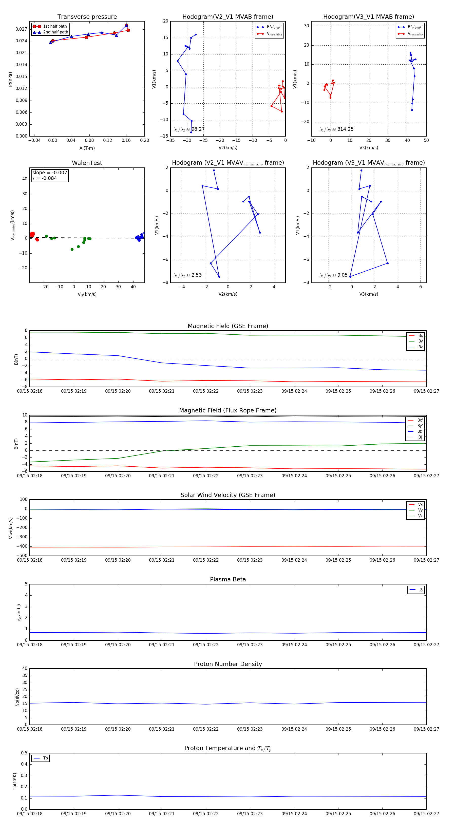Click the 'Solar Wind Velocity (GSE Frame)' title

click(x=228, y=495)
